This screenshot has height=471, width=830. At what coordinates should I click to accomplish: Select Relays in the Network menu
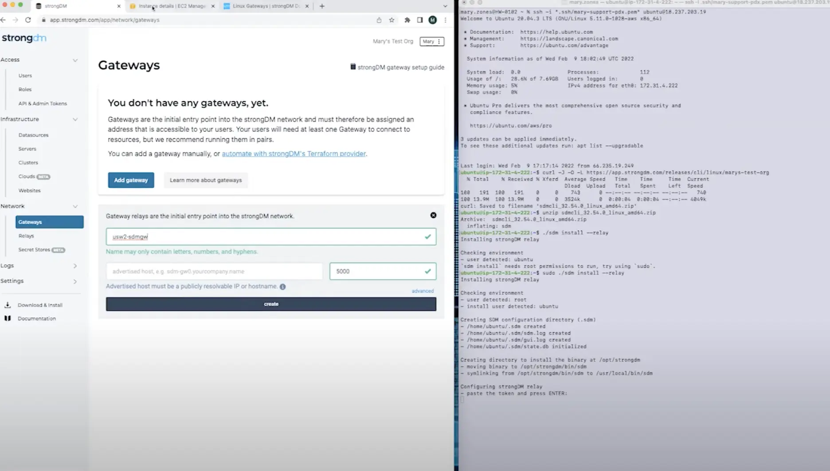coord(26,236)
